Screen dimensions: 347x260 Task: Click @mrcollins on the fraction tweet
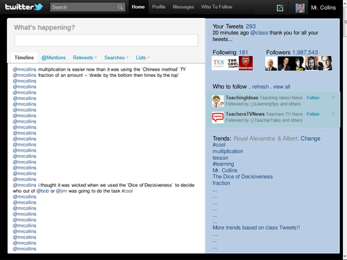[24, 75]
